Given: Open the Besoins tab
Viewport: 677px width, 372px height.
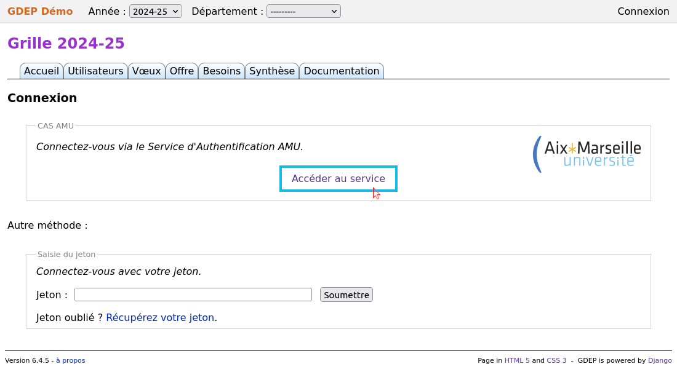Looking at the screenshot, I should coord(221,71).
